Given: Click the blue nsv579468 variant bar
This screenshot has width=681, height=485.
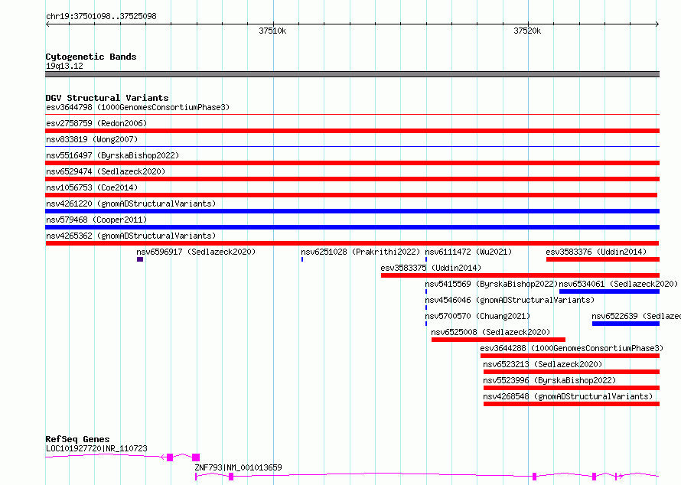Looking at the screenshot, I should pos(352,227).
